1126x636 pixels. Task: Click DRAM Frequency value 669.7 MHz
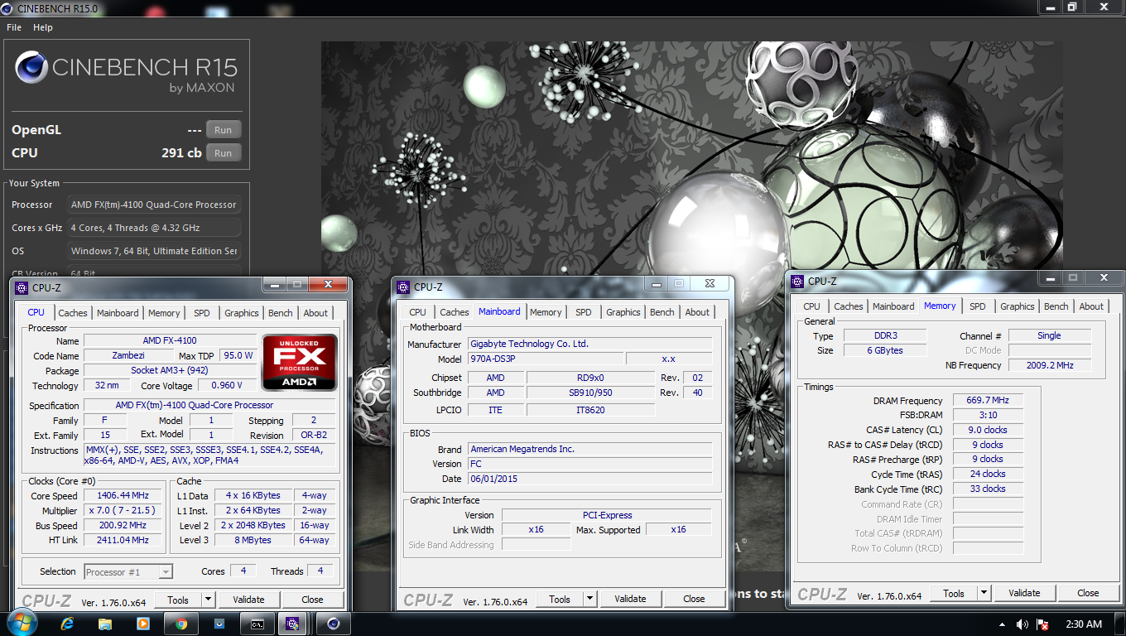click(989, 401)
